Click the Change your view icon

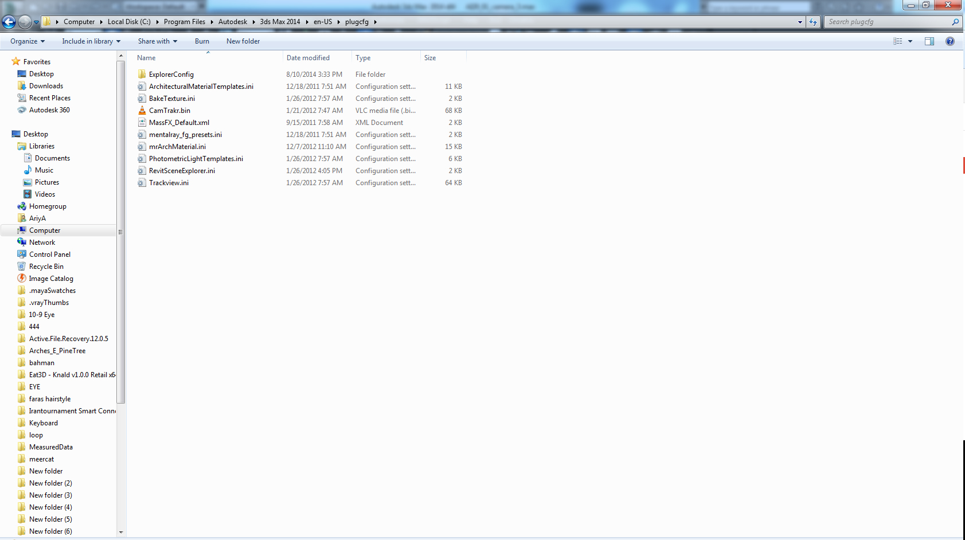pyautogui.click(x=898, y=41)
